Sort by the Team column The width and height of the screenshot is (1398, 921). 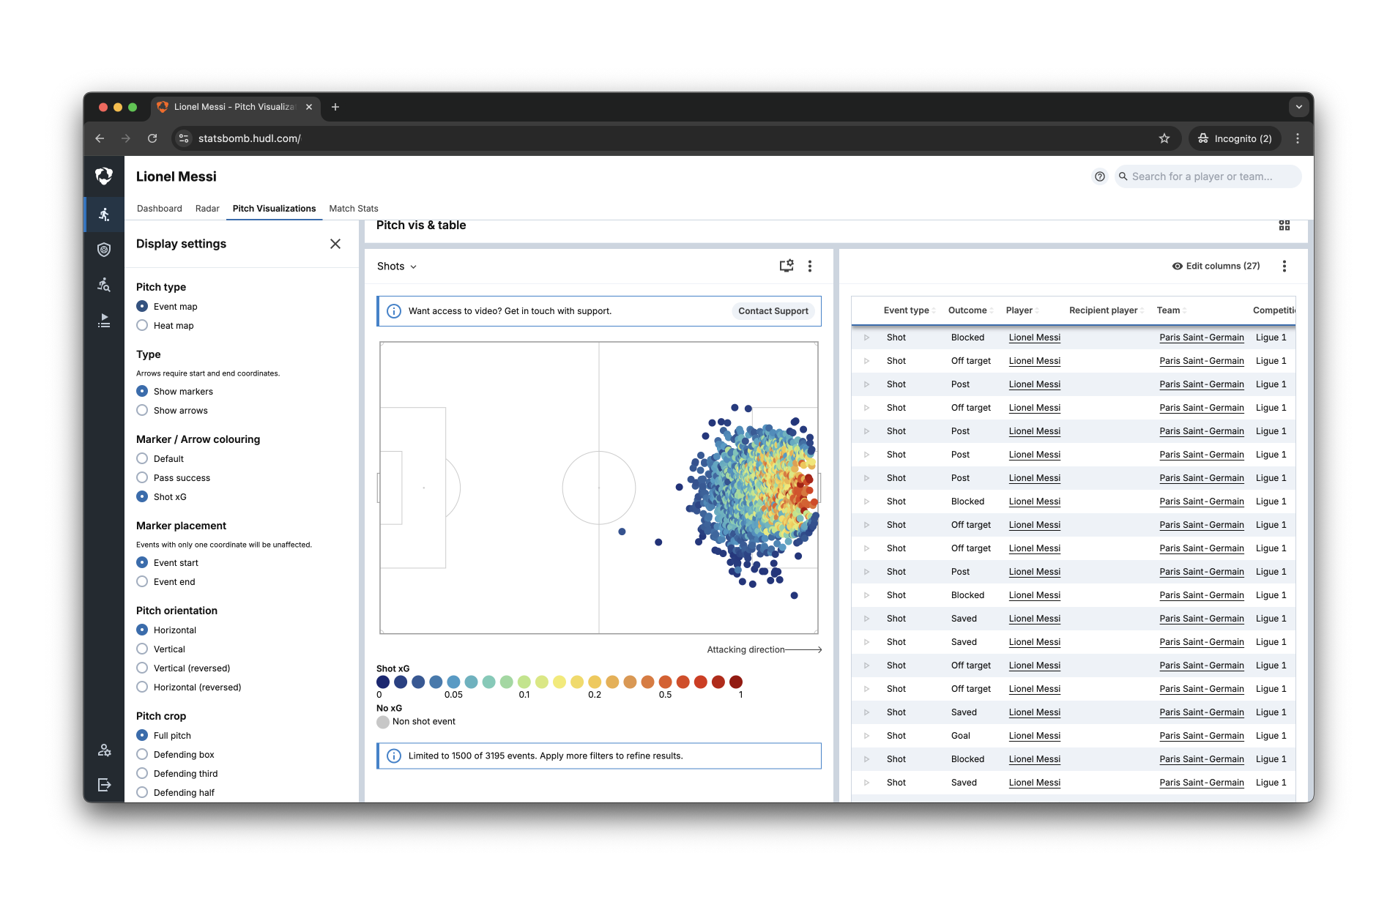click(1171, 310)
